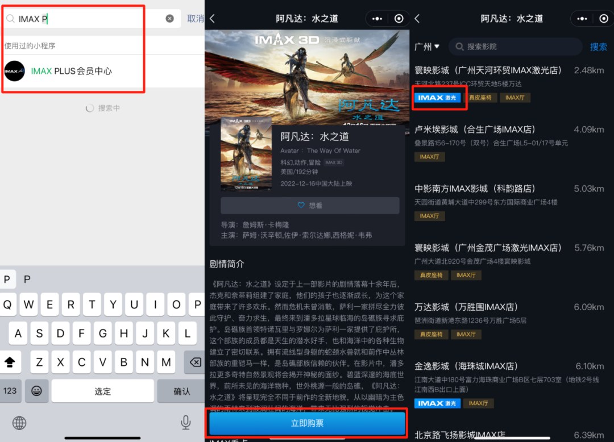Tap the A key on keyboard
614x442 pixels.
coord(18,333)
